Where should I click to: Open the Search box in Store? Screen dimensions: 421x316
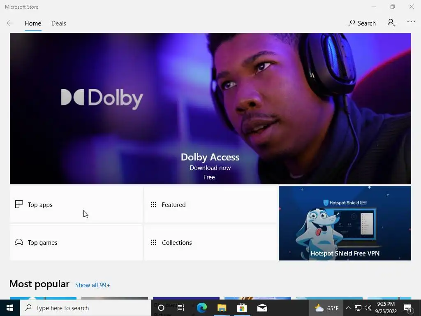coord(362,23)
